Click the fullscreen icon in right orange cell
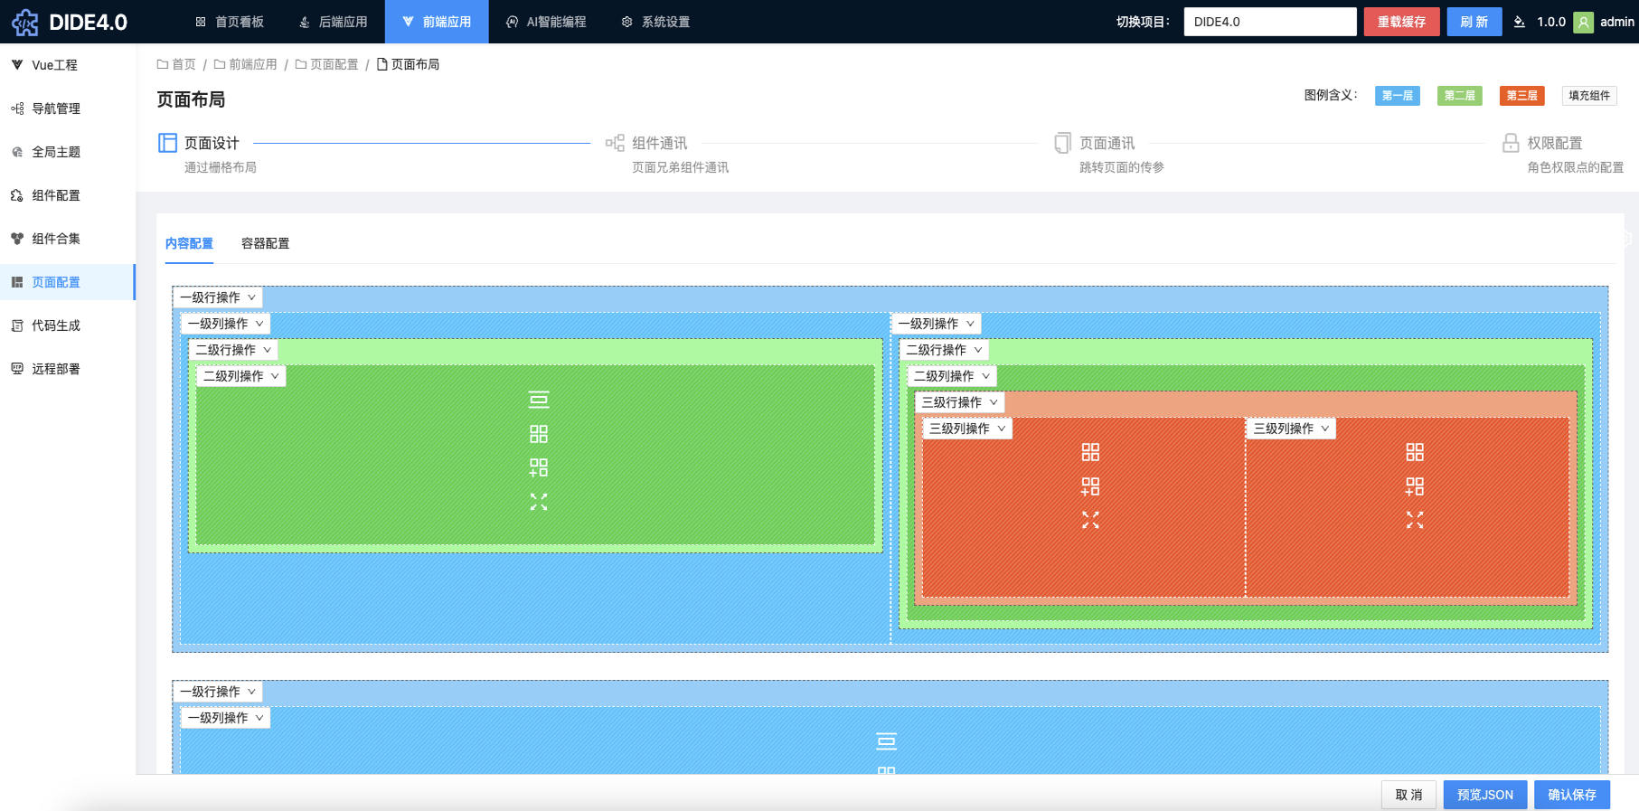The height and width of the screenshot is (811, 1639). pyautogui.click(x=1415, y=520)
